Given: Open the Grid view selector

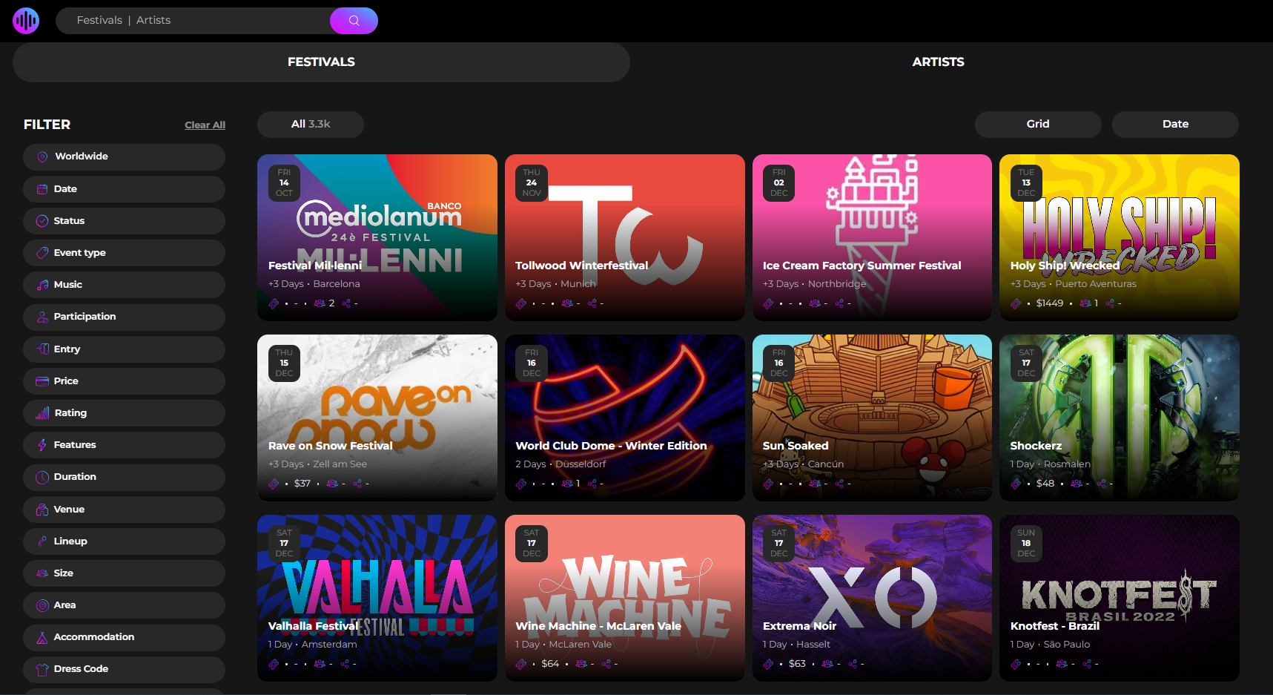Looking at the screenshot, I should coord(1038,125).
